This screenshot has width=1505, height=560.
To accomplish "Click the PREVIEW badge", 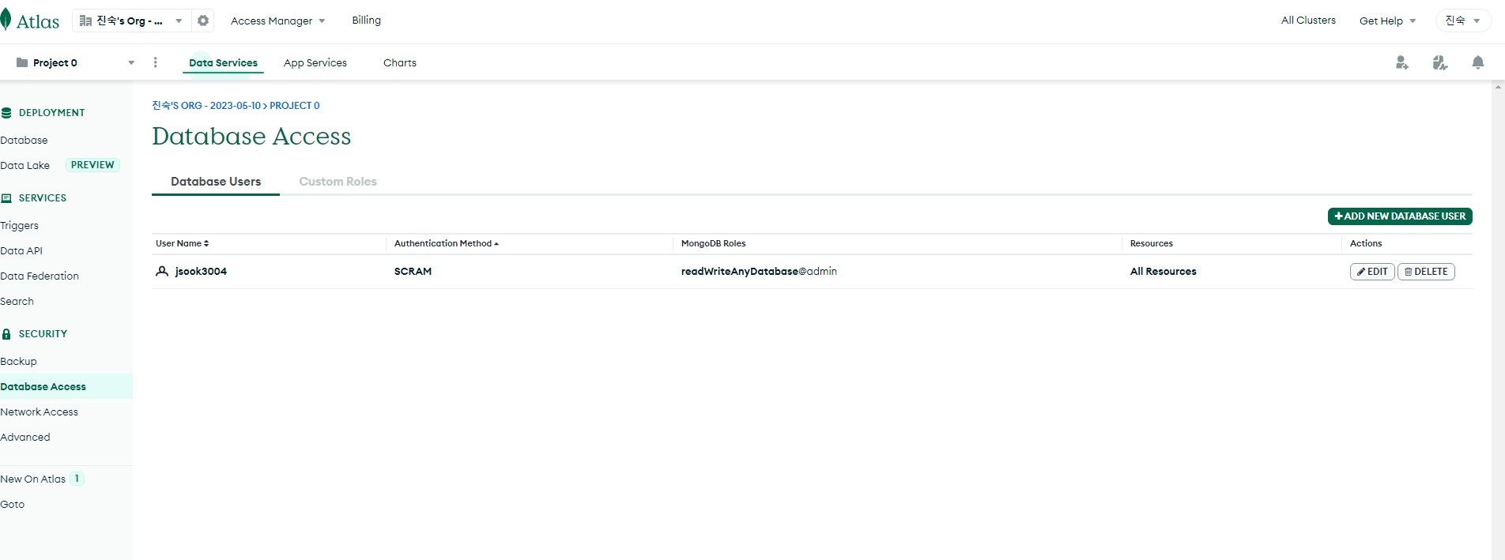I will point(92,165).
